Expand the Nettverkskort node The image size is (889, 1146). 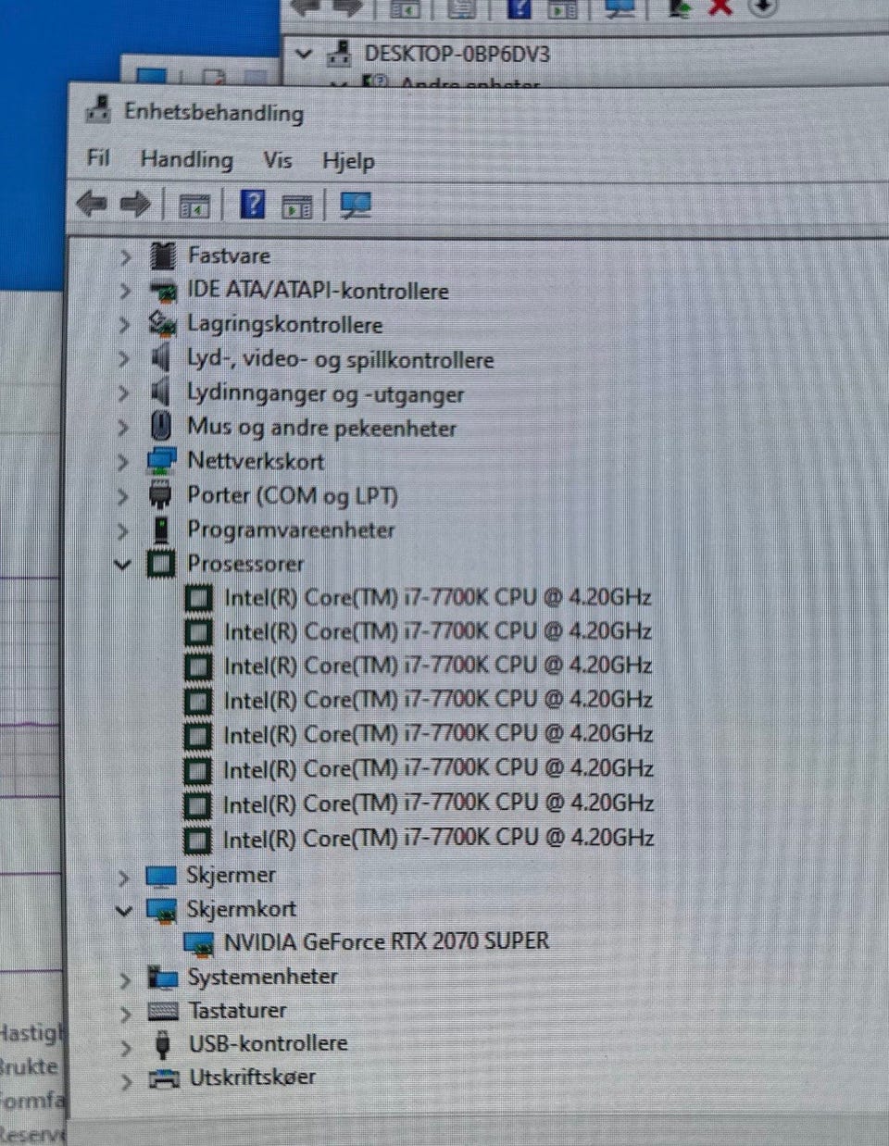coord(123,462)
